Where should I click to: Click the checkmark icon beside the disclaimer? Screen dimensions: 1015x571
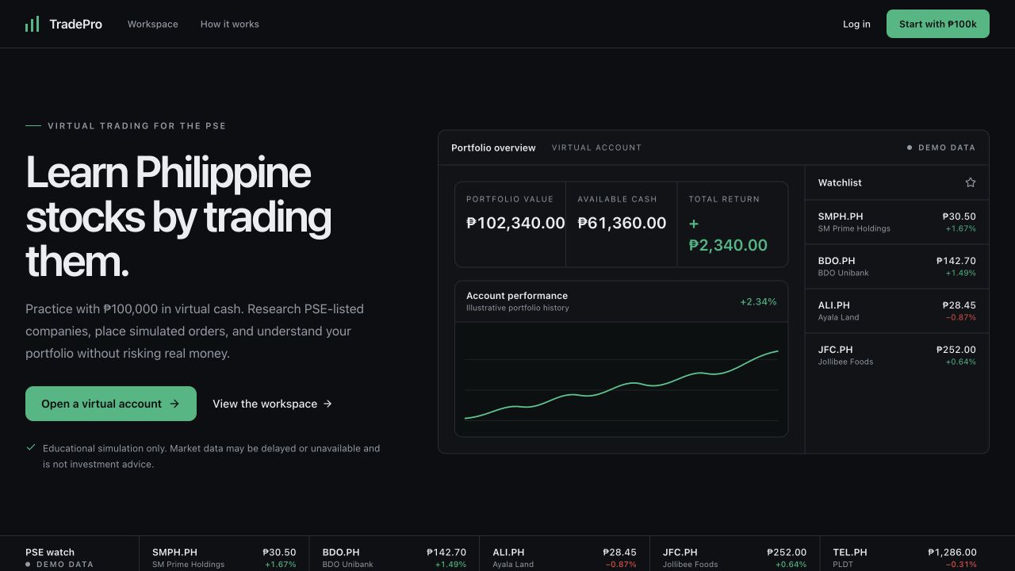coord(31,447)
